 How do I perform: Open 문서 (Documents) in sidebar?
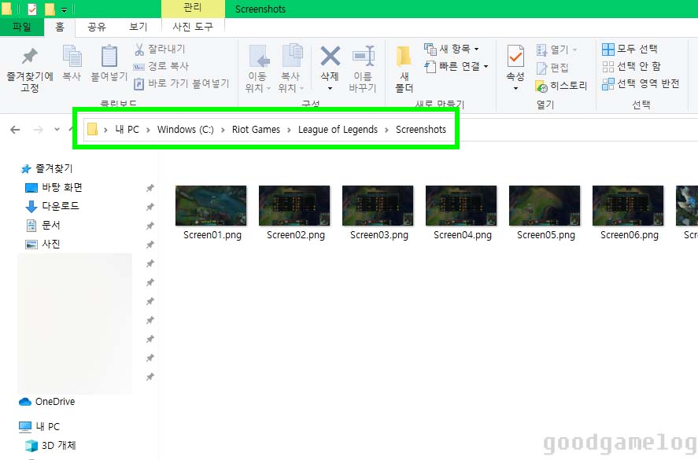click(42, 225)
